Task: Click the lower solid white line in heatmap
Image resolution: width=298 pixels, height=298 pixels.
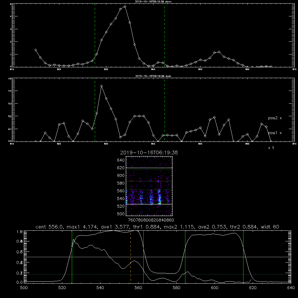Action: tap(149, 204)
